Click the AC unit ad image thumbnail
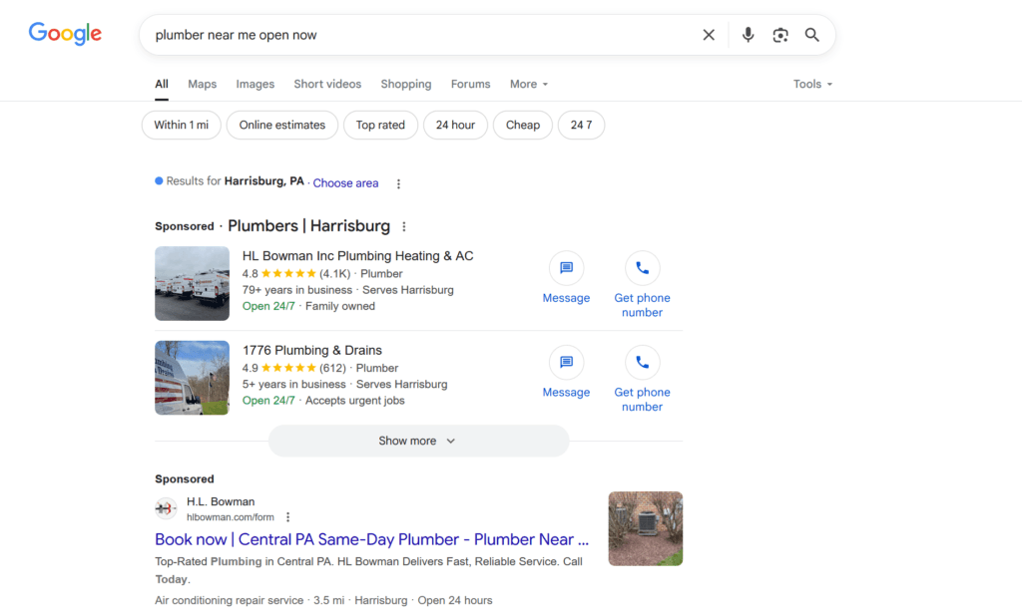The image size is (1022, 616). pos(646,528)
